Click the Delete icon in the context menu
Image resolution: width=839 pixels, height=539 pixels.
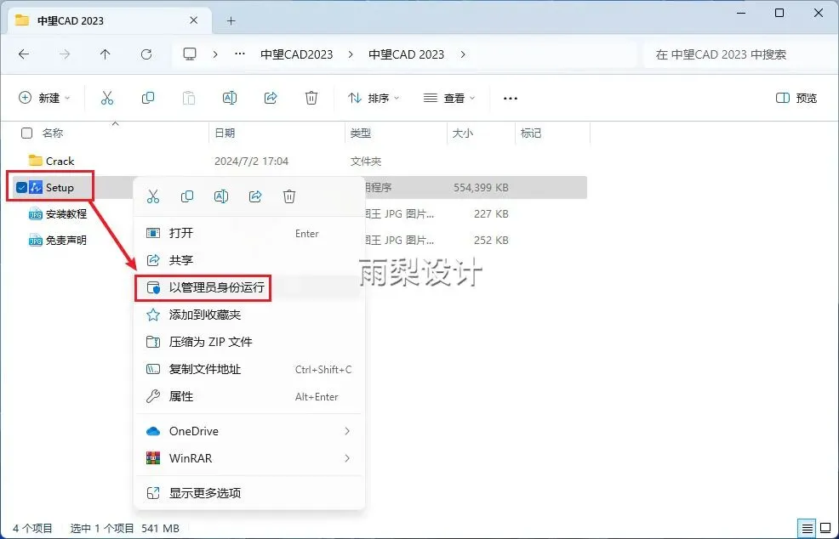[x=289, y=196]
